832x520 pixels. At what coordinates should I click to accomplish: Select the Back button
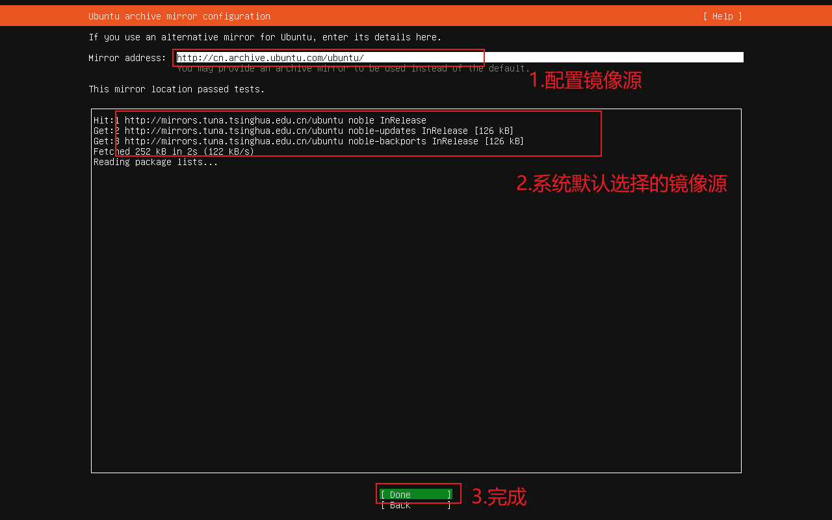[416, 505]
